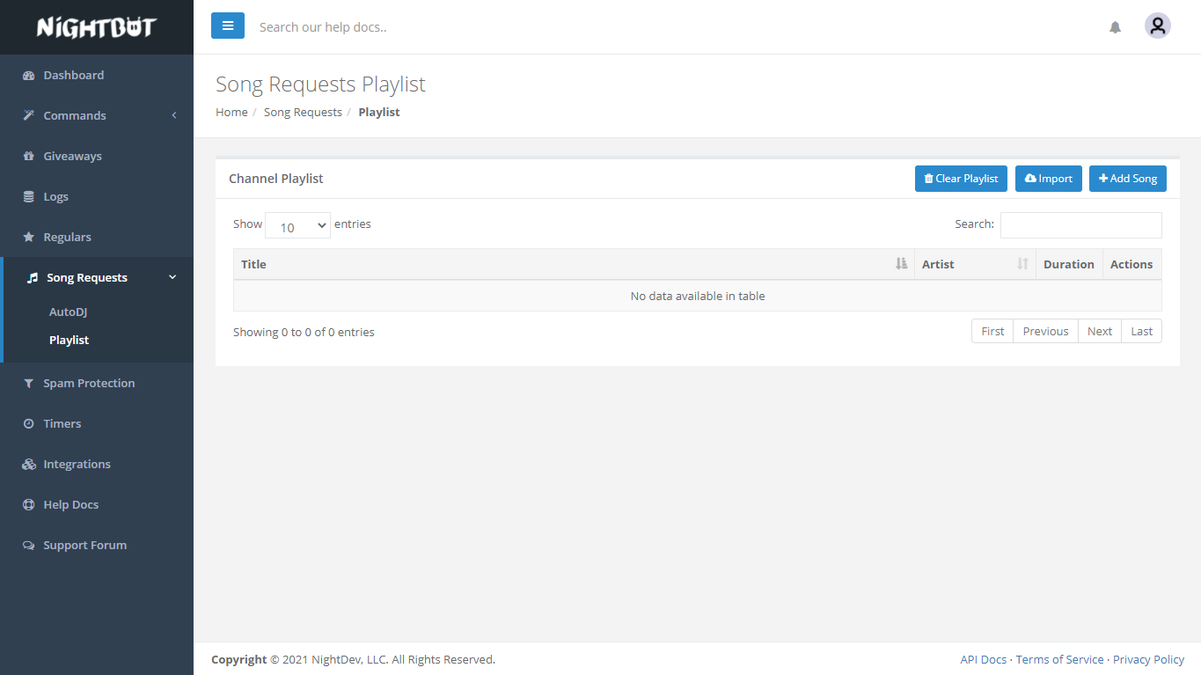This screenshot has height=675, width=1201.
Task: Click the Logs database icon
Action: click(x=28, y=197)
